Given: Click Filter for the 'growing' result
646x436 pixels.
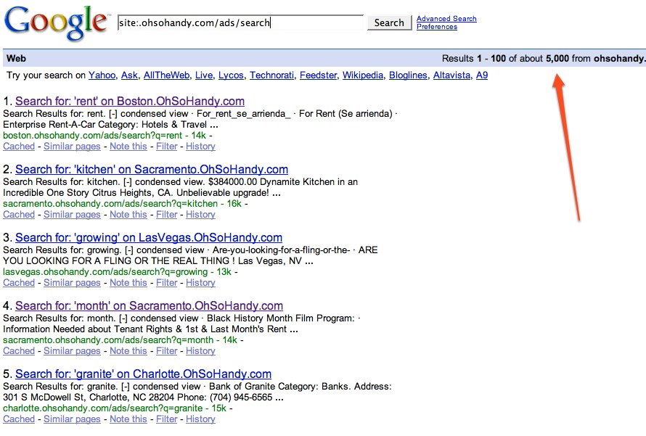Looking at the screenshot, I should click(x=166, y=283).
